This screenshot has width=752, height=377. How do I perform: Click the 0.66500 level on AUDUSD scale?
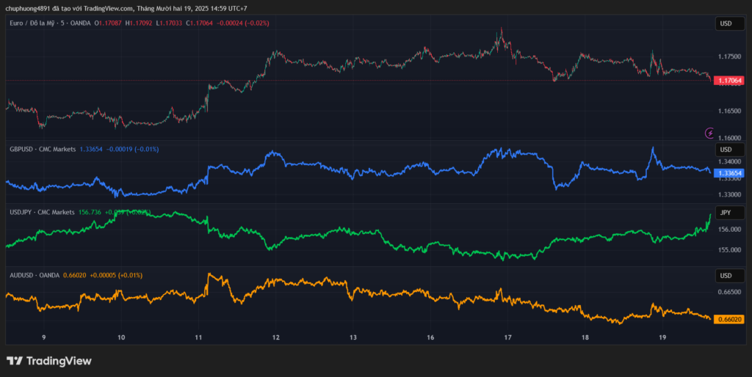coord(729,292)
